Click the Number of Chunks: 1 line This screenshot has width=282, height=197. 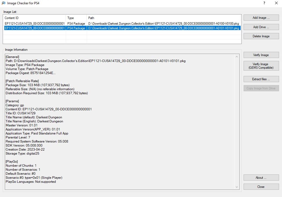[21, 166]
